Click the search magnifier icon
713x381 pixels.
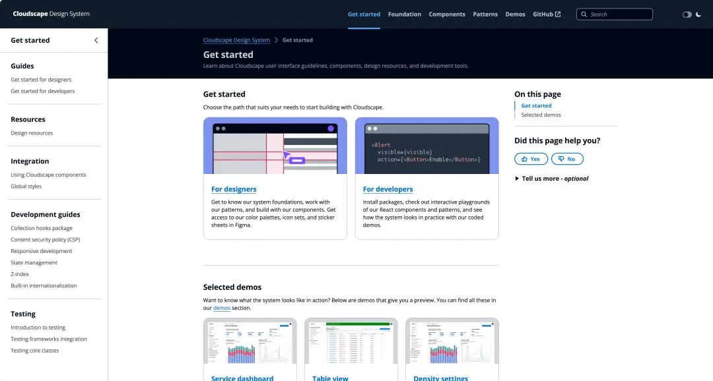584,14
